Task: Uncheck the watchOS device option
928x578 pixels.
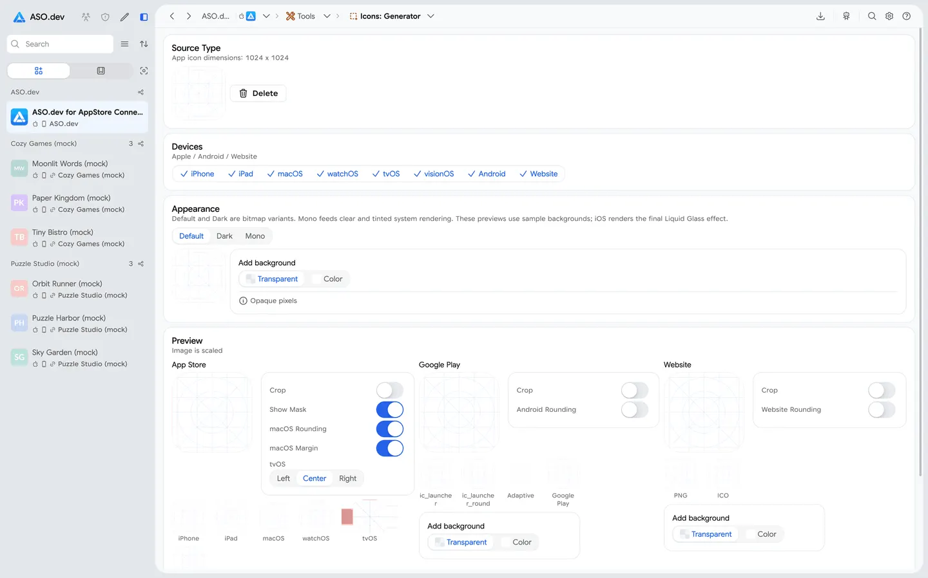Action: [x=337, y=174]
